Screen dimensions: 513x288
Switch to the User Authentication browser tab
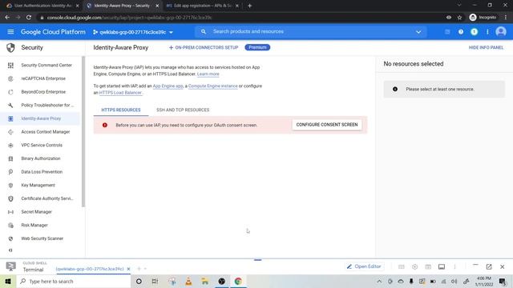tap(43, 6)
